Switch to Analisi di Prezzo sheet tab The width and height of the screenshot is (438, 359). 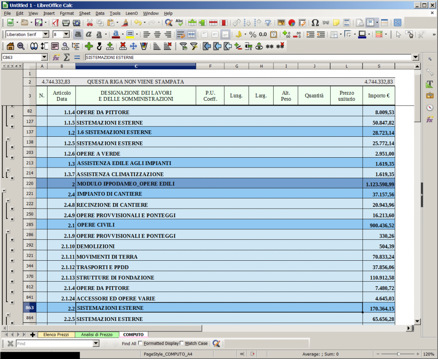(97, 335)
